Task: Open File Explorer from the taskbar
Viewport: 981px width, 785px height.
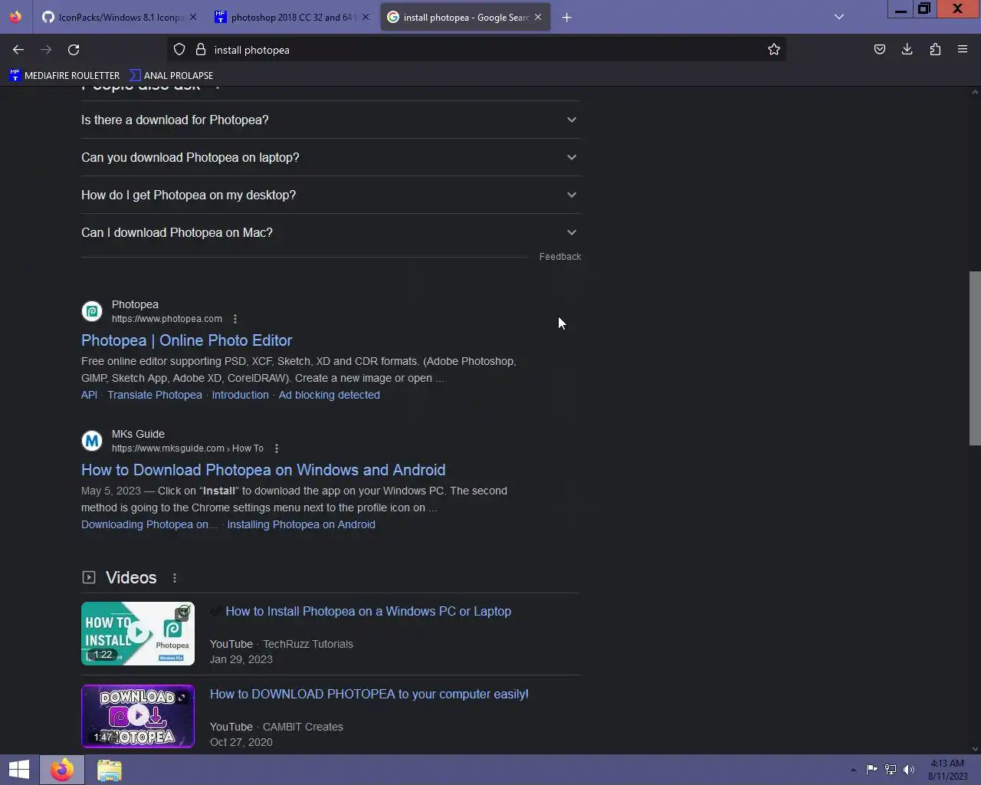Action: pyautogui.click(x=110, y=770)
